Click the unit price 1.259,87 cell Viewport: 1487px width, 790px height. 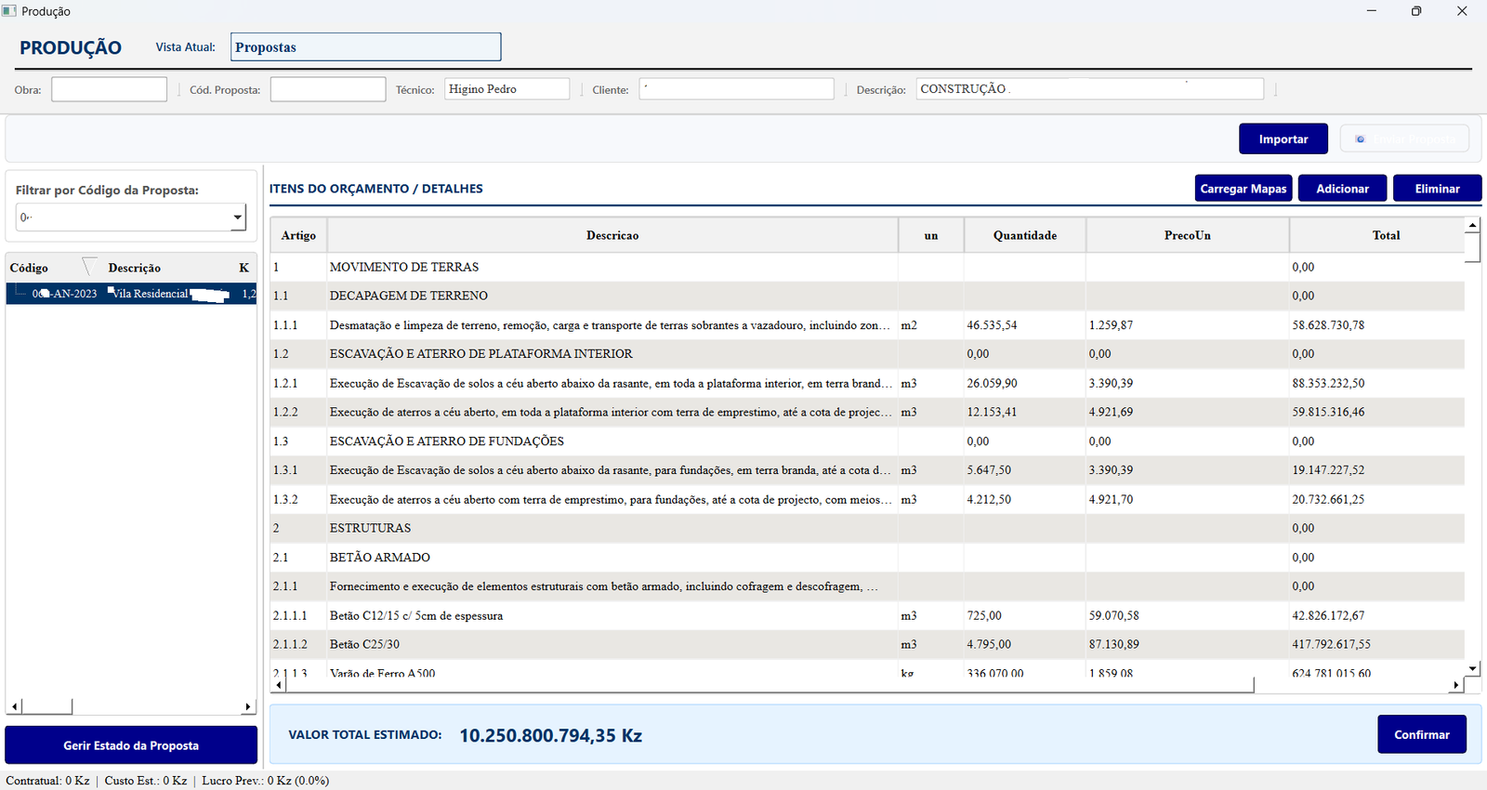pyautogui.click(x=1188, y=325)
